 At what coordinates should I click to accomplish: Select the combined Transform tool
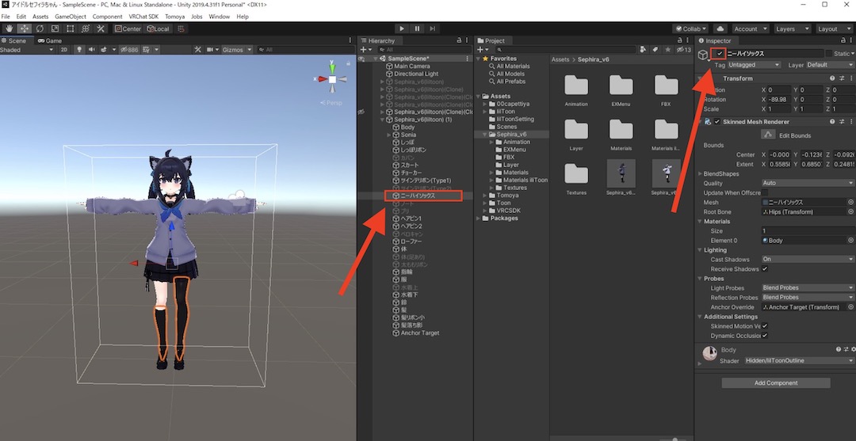tap(85, 29)
